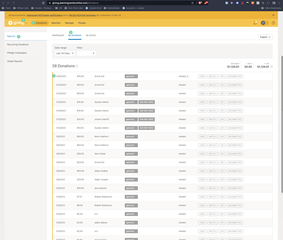Viewport: 283px width, 240px height.
Task: Open the sonam shah78 $20.00 donation
Action: (x=162, y=119)
